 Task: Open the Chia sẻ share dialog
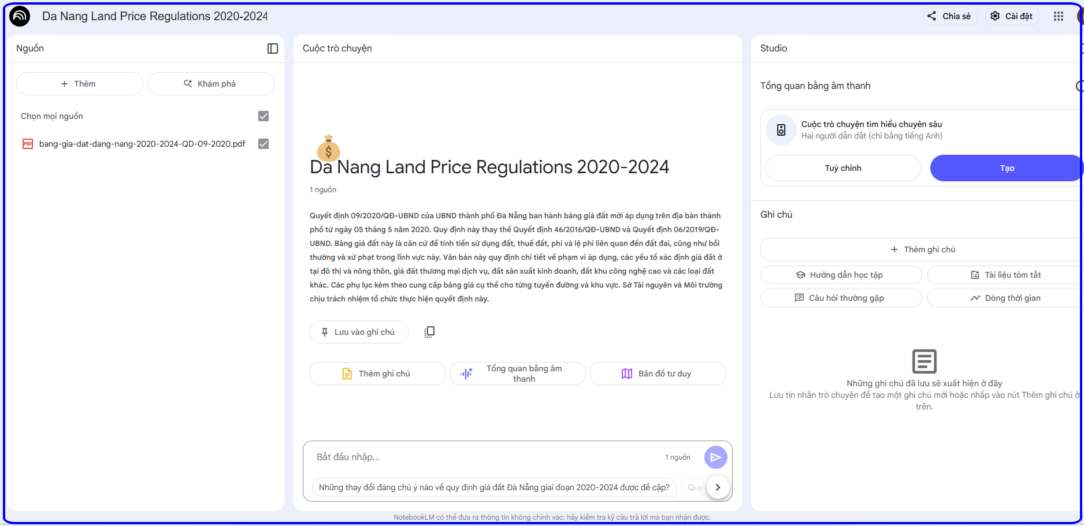point(949,16)
